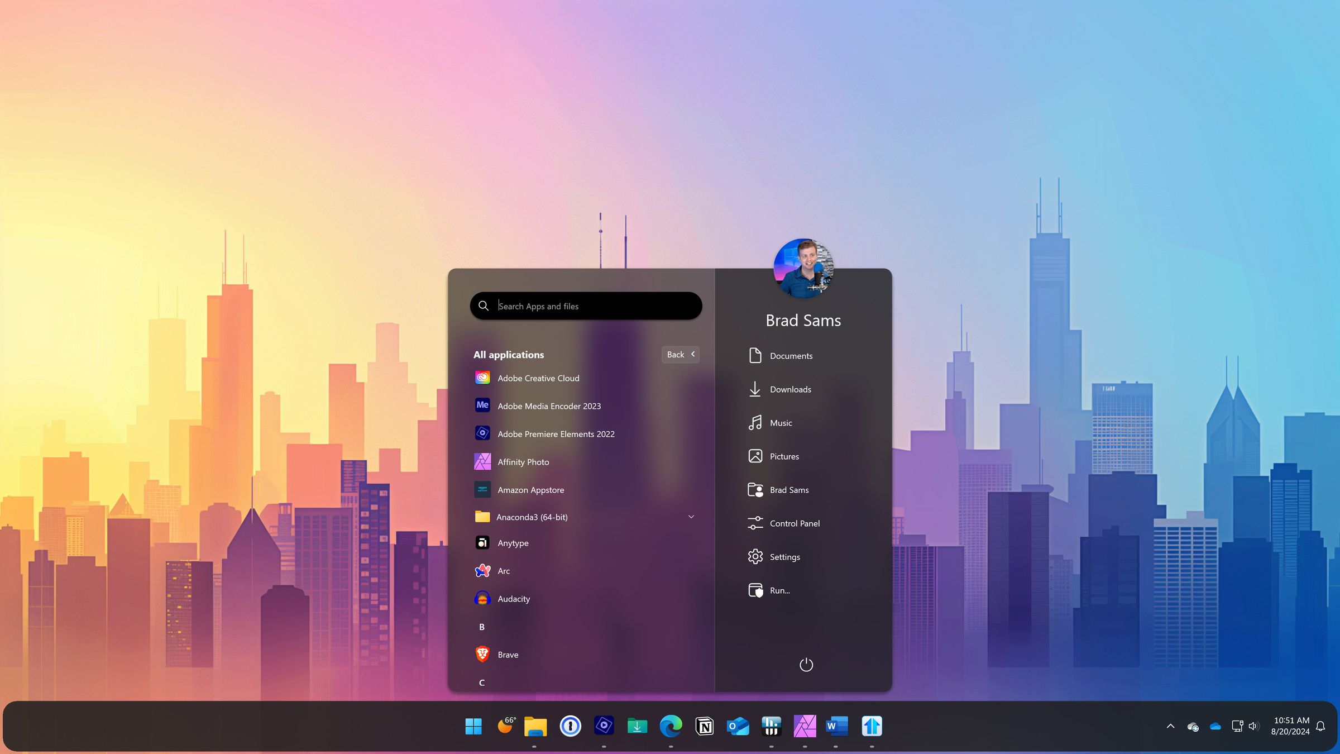Open the power options button
This screenshot has width=1340, height=754.
tap(806, 665)
